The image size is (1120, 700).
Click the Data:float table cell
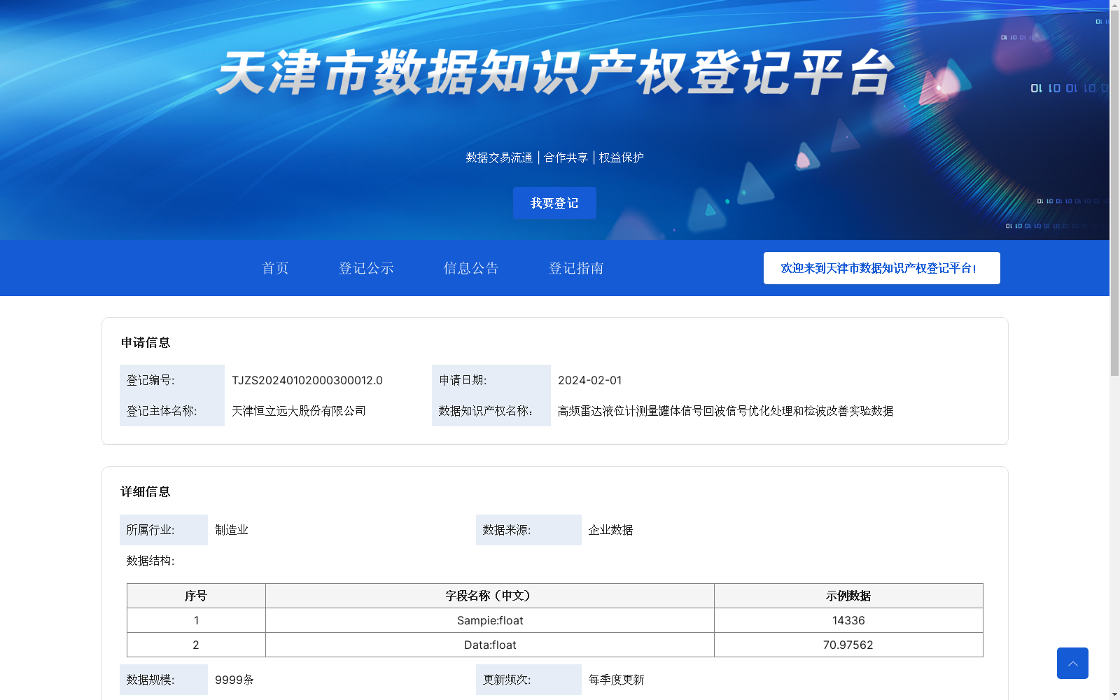coord(490,645)
